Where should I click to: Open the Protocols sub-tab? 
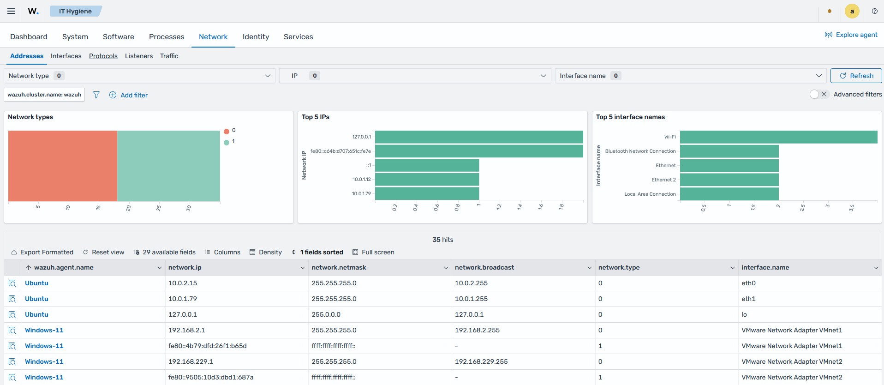(103, 56)
